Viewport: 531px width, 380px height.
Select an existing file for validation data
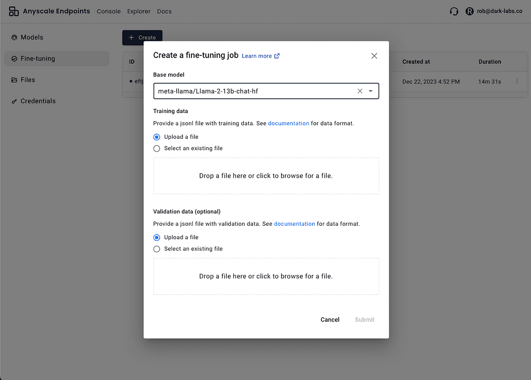157,249
